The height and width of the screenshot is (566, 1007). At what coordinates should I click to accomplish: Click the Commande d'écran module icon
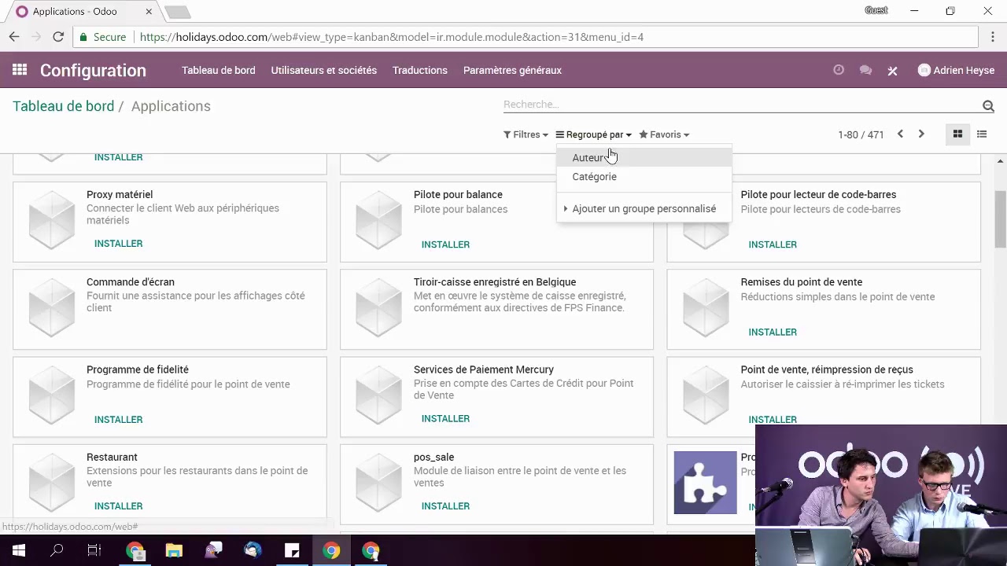(x=52, y=308)
